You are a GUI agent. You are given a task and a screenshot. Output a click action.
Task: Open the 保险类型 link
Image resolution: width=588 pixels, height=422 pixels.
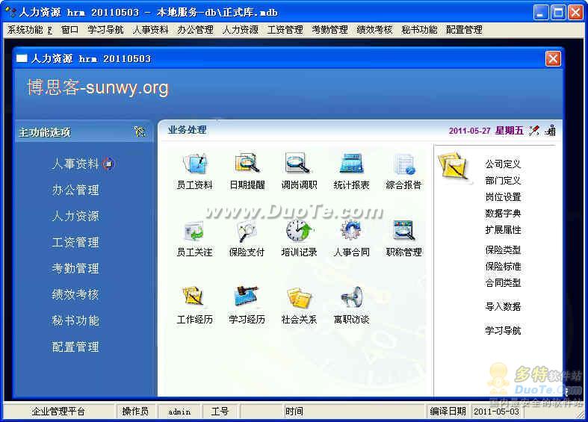[x=503, y=250]
